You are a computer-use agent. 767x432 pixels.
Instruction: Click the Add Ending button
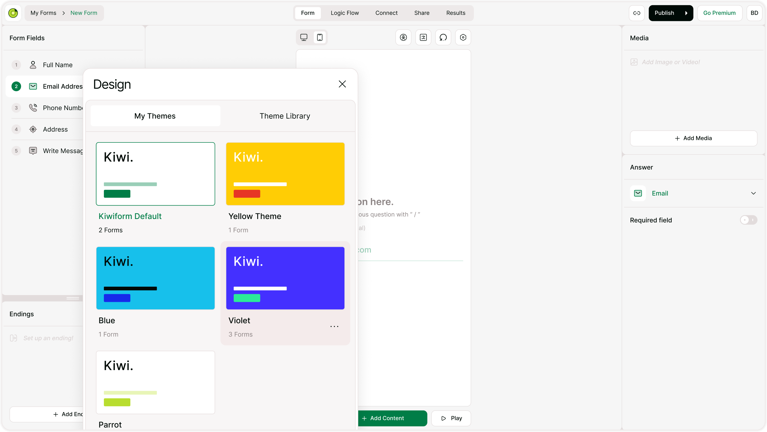click(47, 414)
